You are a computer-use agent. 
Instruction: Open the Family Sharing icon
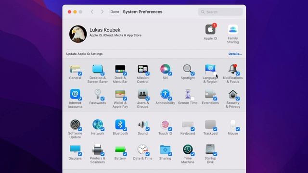(233, 29)
